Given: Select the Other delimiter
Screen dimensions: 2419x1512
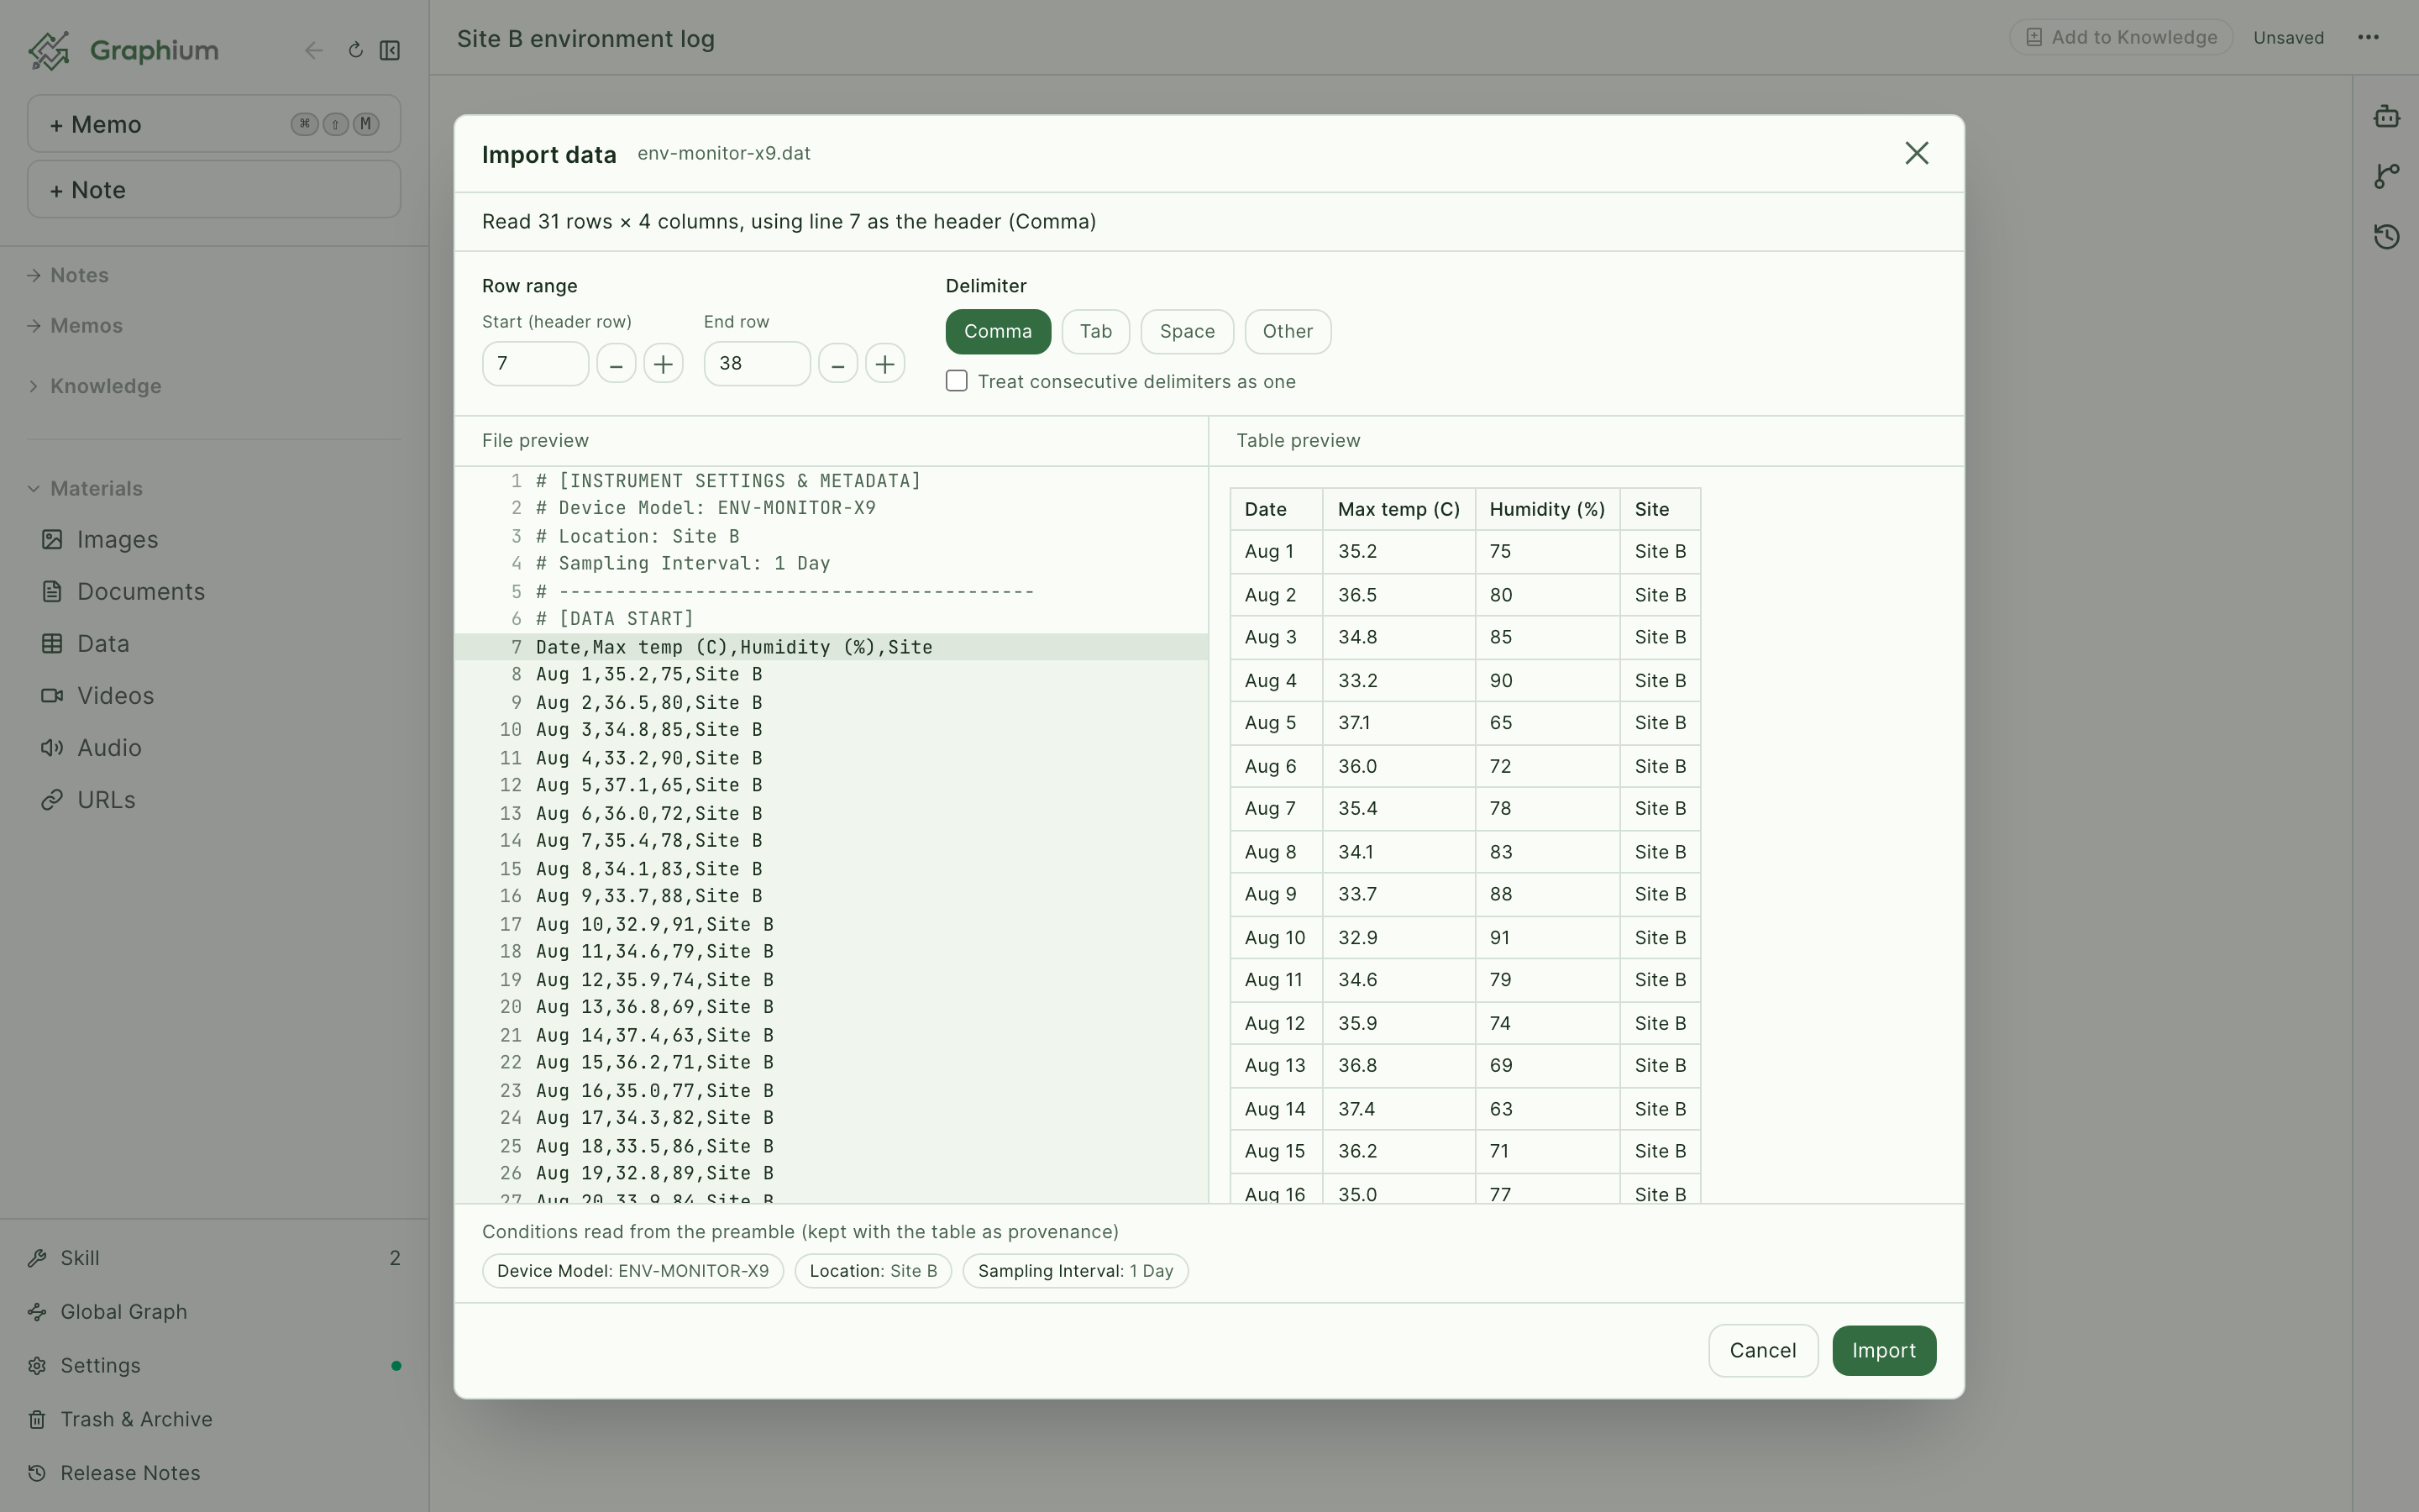Looking at the screenshot, I should click(x=1288, y=332).
